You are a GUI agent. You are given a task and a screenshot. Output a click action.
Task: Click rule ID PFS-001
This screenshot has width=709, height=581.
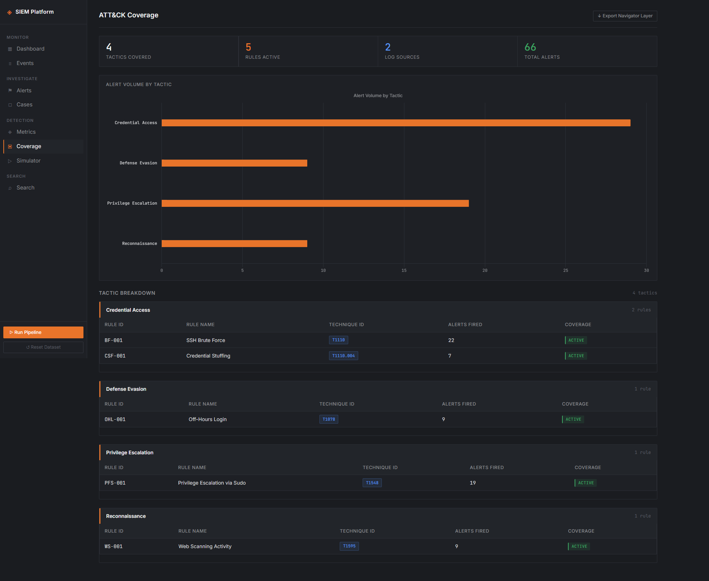pos(115,483)
